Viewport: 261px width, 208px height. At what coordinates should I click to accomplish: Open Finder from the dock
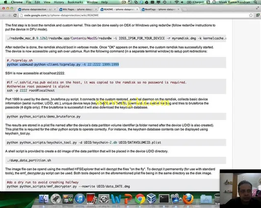pyautogui.click(x=44, y=198)
